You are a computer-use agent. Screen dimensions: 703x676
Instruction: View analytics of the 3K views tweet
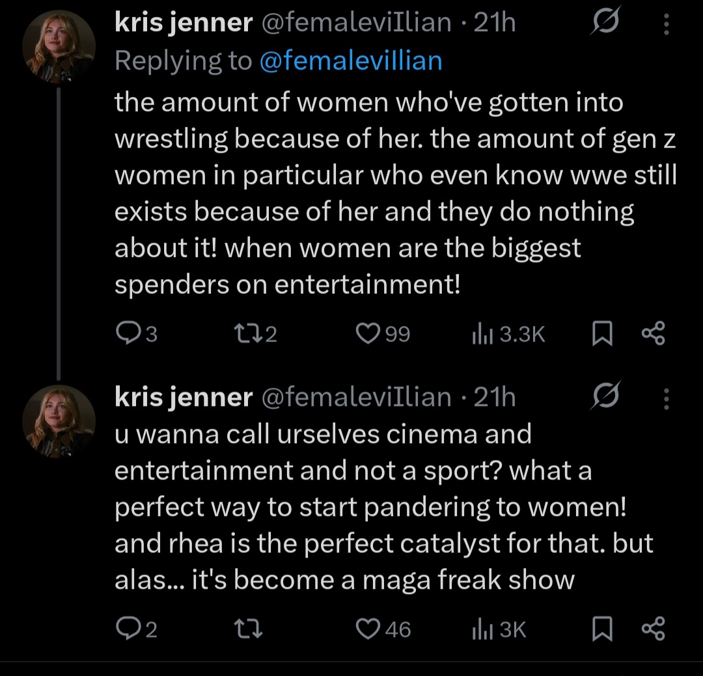480,629
